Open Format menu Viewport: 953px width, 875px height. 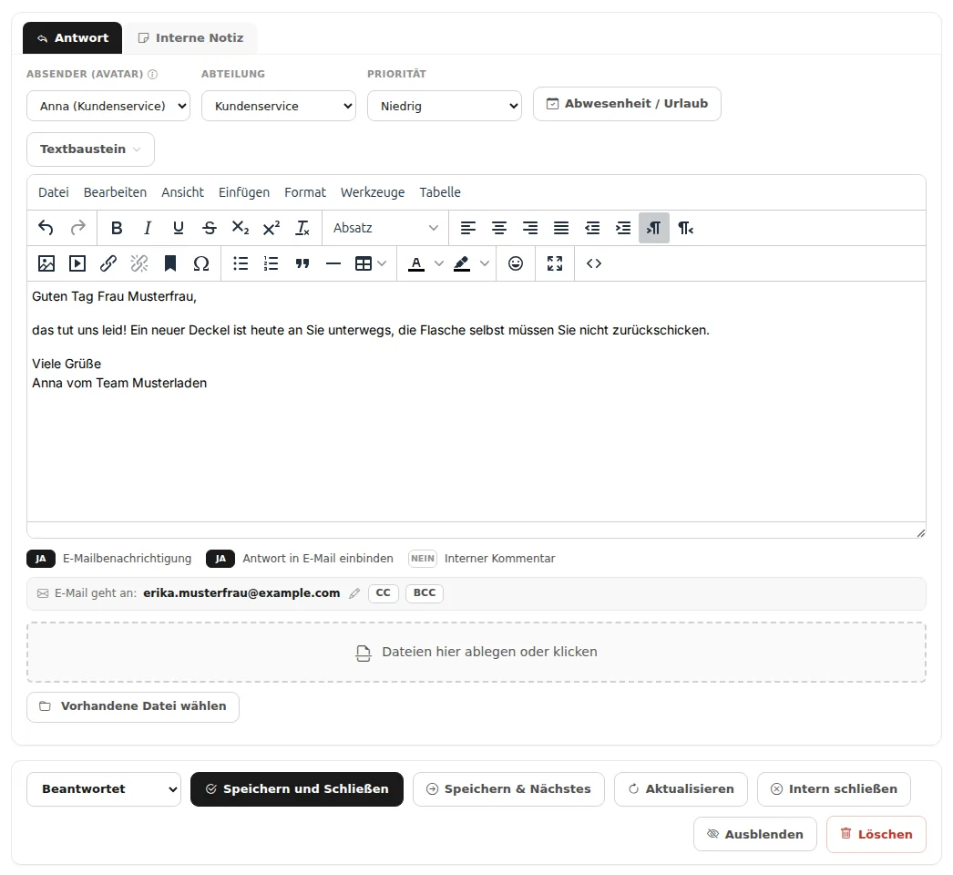[305, 192]
